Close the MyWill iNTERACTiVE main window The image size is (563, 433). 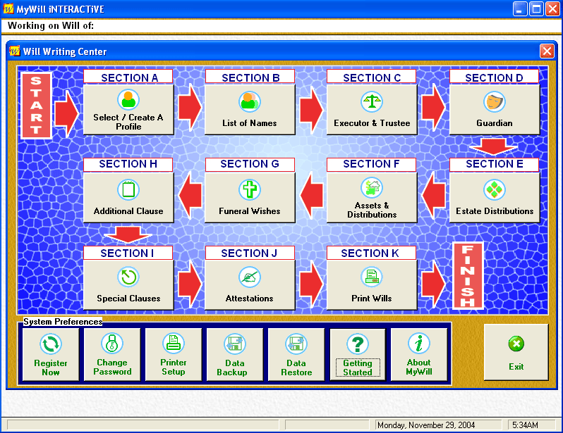click(x=552, y=9)
